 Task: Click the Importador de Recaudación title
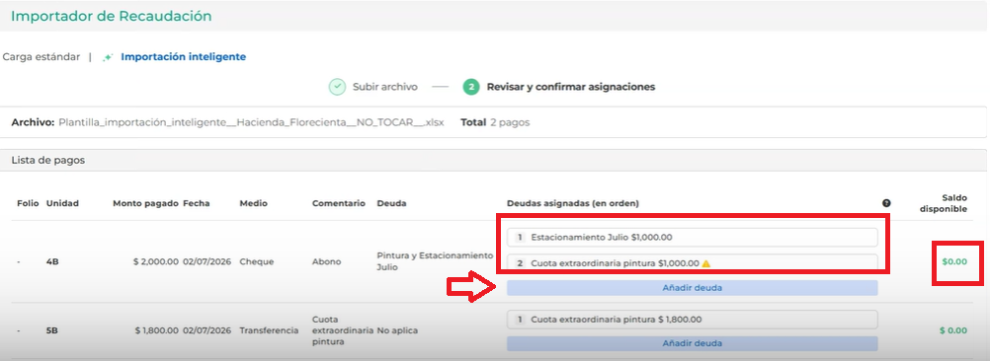[111, 17]
